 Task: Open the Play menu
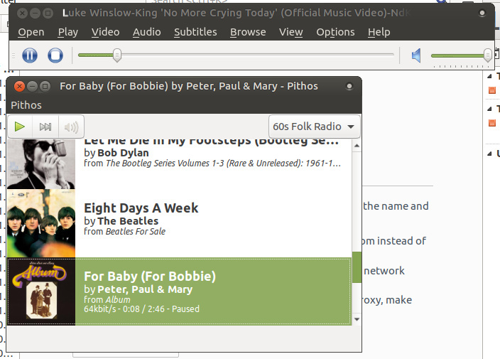68,32
